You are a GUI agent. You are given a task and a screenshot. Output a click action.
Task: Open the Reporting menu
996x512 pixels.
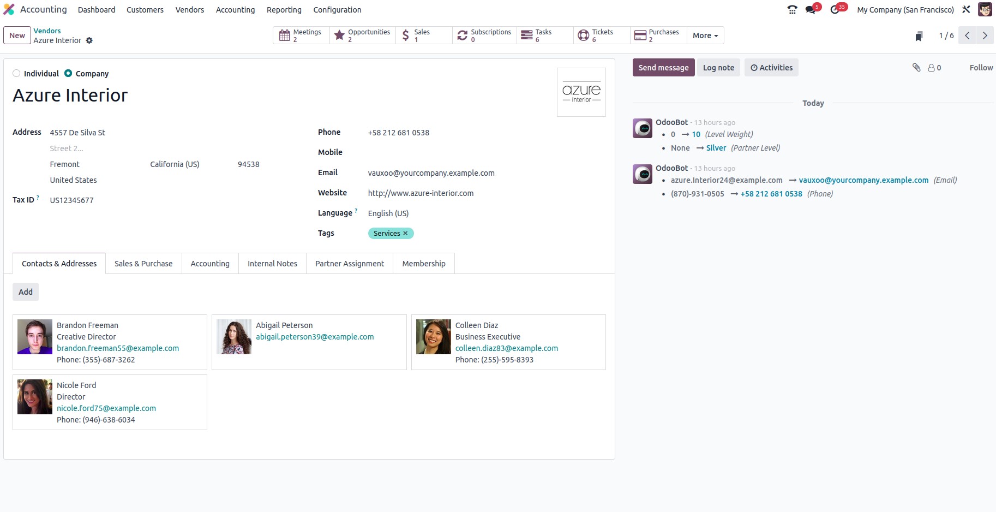pyautogui.click(x=284, y=10)
